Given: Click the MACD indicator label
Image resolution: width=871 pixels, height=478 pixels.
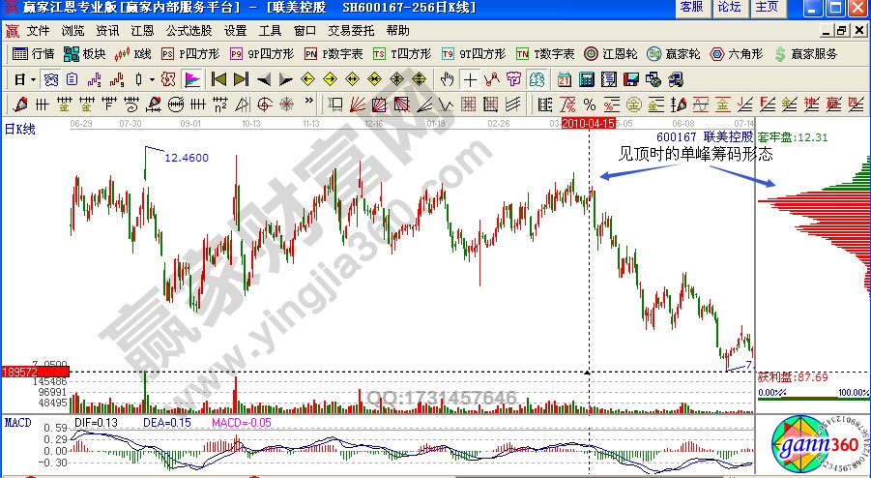Looking at the screenshot, I should coord(17,423).
